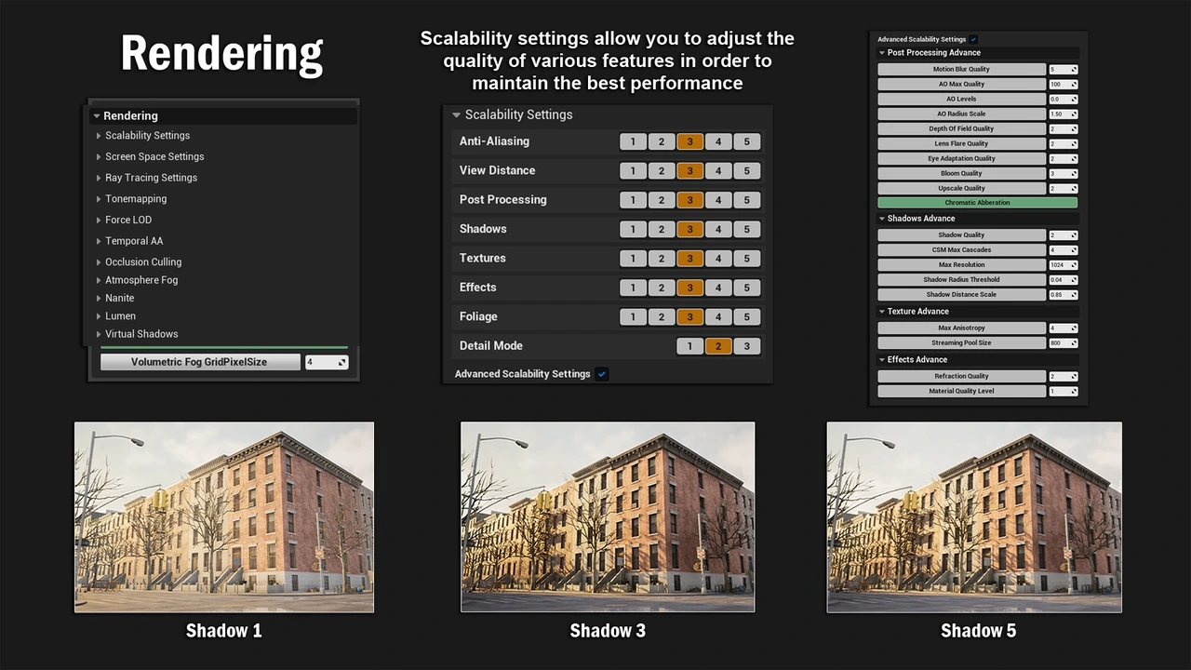Click the spinner icon beside Motion Blur Quality
The width and height of the screenshot is (1191, 670).
pos(1073,70)
